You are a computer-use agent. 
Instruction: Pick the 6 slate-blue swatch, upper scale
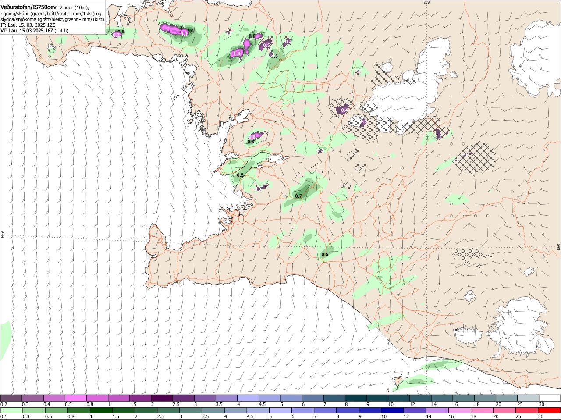(x=313, y=398)
